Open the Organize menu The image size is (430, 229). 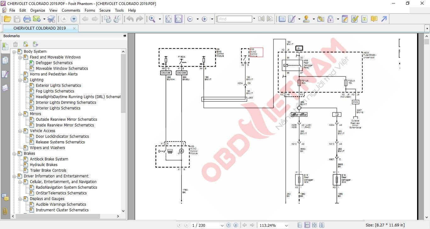click(x=37, y=10)
